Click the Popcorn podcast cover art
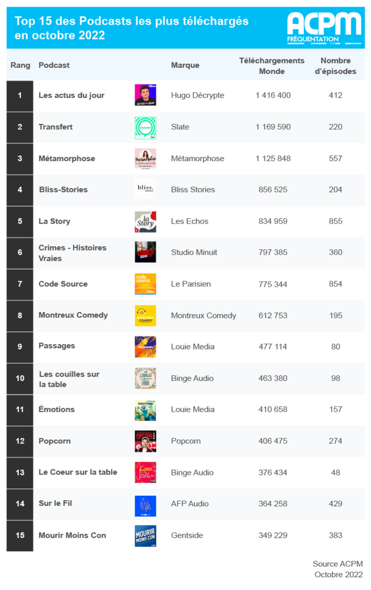This screenshot has width=371, height=590. pyautogui.click(x=145, y=441)
